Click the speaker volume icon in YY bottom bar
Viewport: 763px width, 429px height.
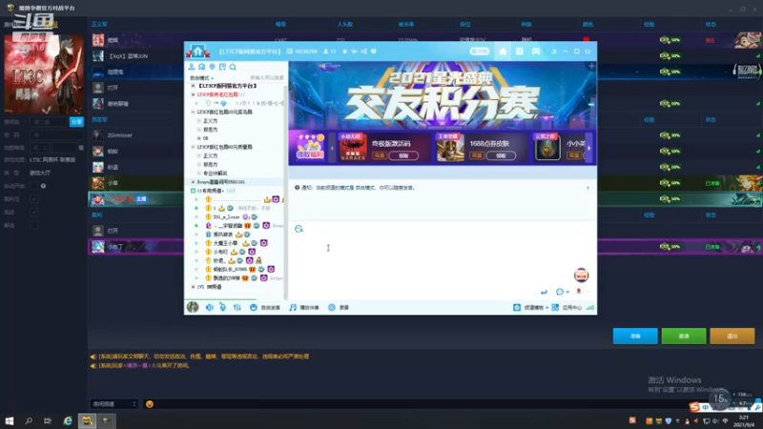(210, 307)
